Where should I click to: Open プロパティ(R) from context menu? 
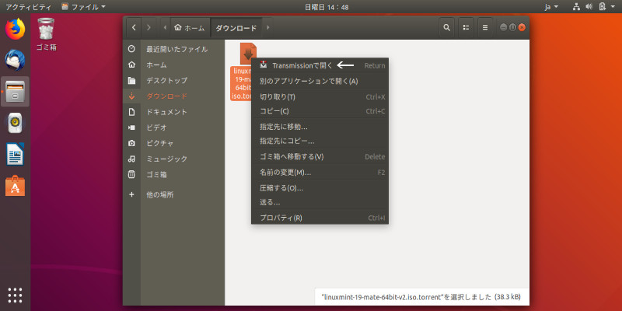click(x=320, y=218)
